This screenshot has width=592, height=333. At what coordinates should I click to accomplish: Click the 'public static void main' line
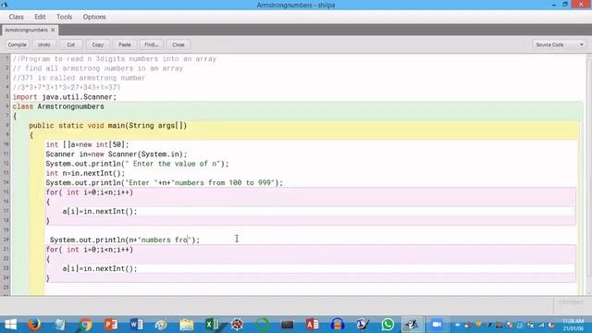tap(108, 126)
